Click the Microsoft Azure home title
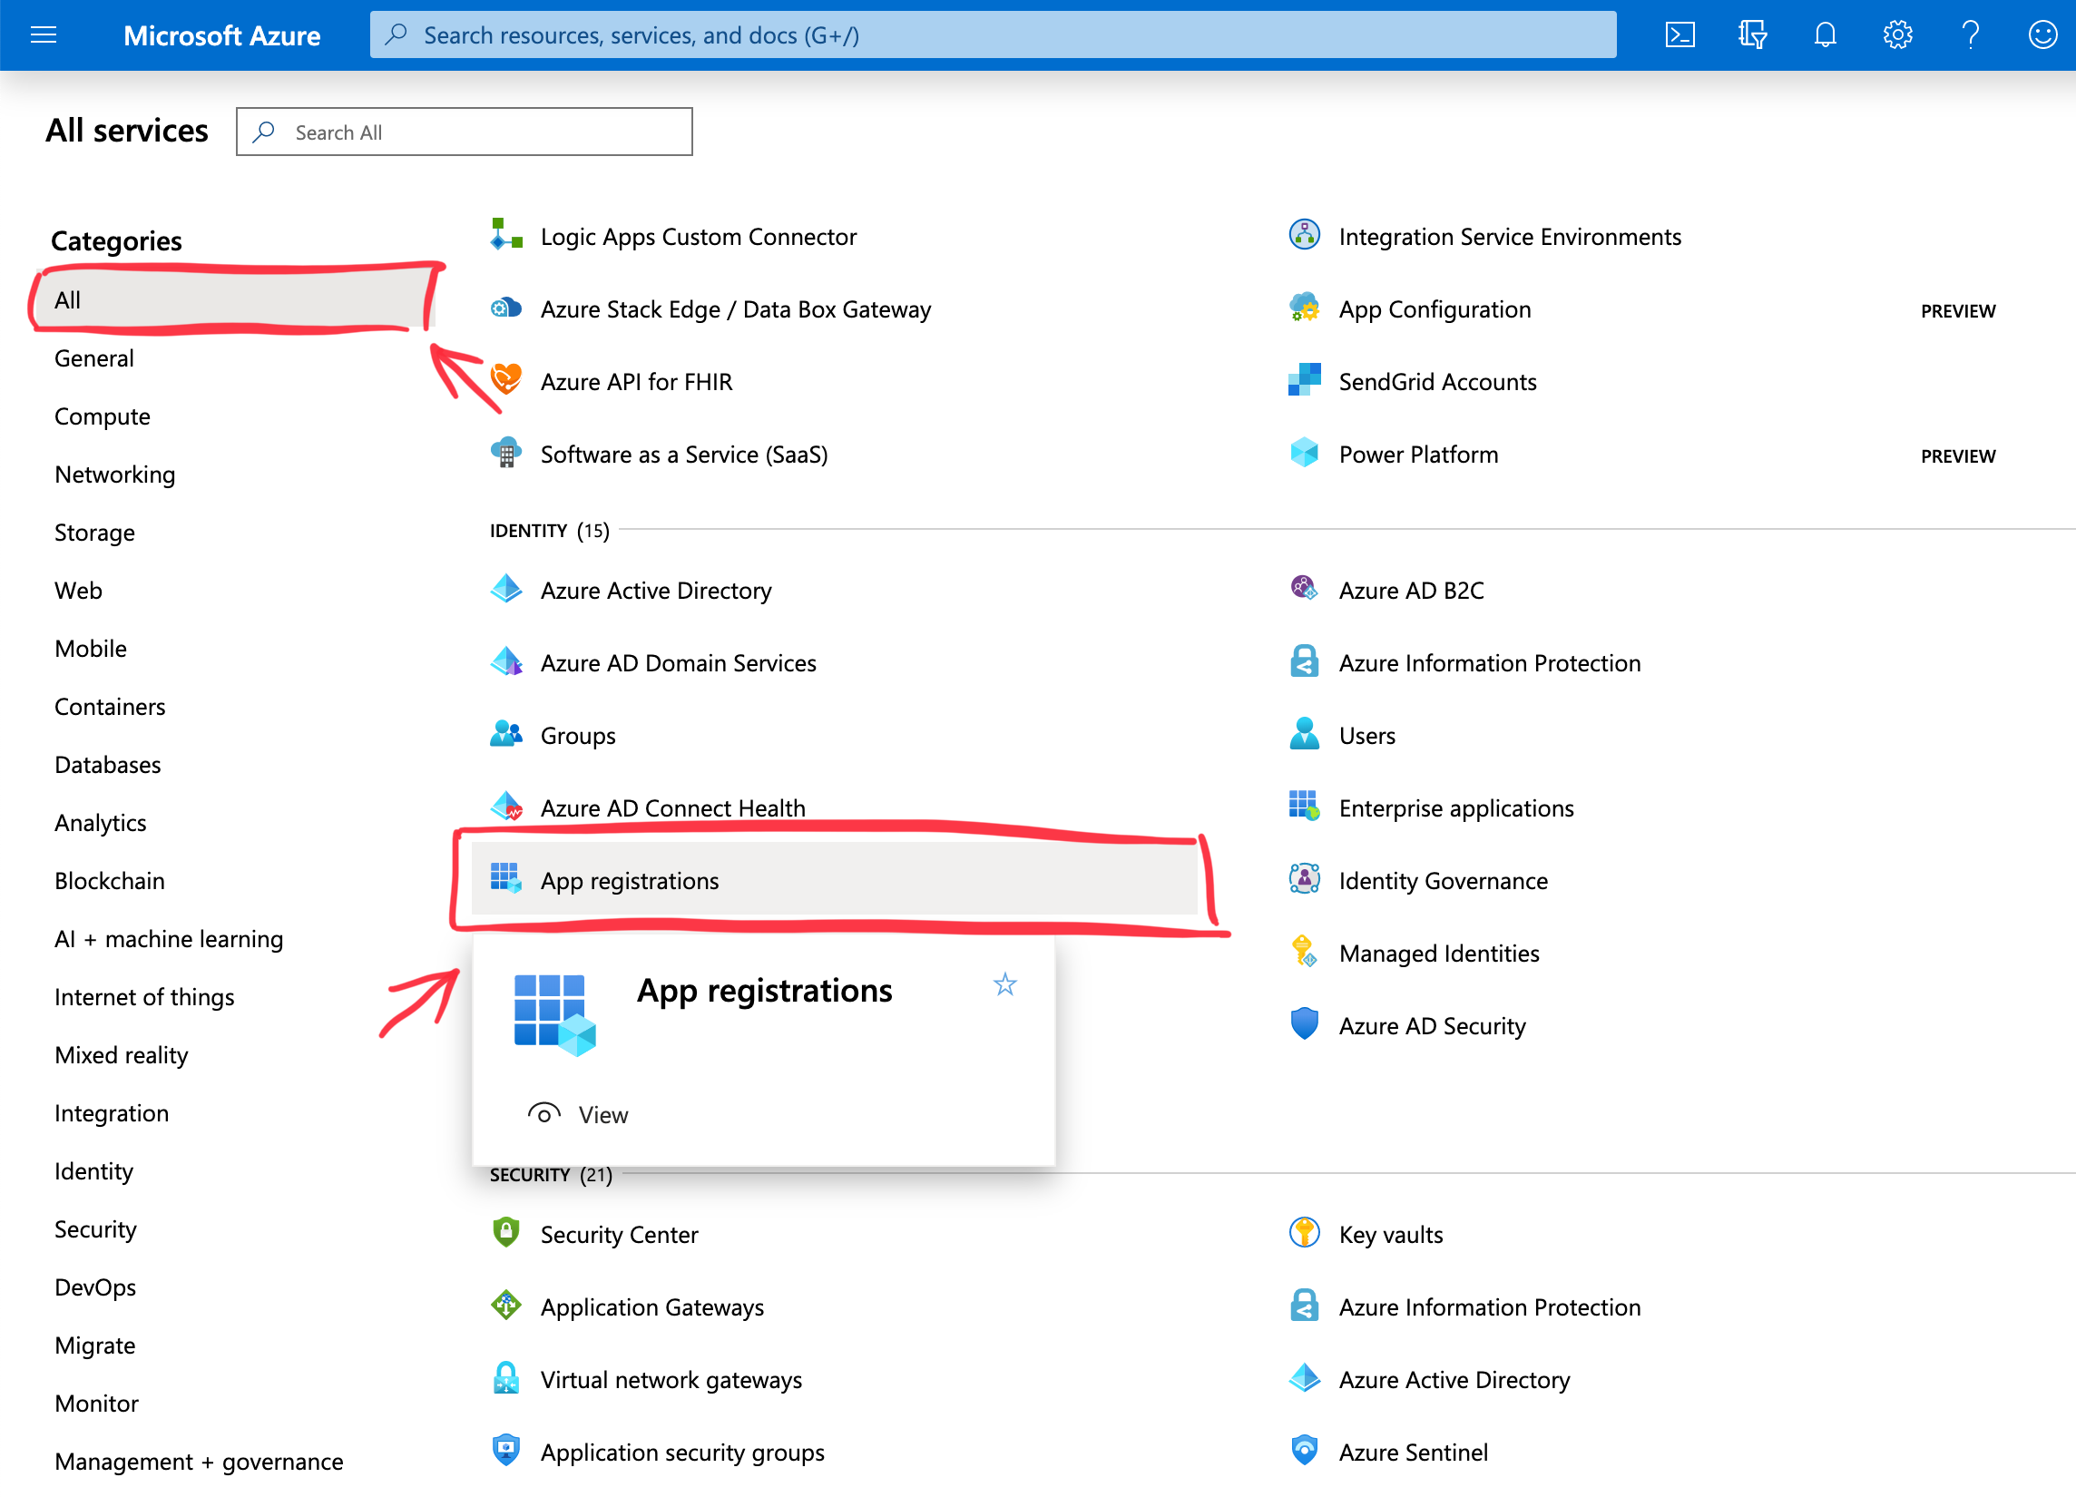Screen dimensions: 2076x1497 point(221,34)
